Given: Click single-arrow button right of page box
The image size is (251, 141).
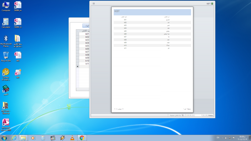Looking at the screenshot, I should tap(204, 115).
